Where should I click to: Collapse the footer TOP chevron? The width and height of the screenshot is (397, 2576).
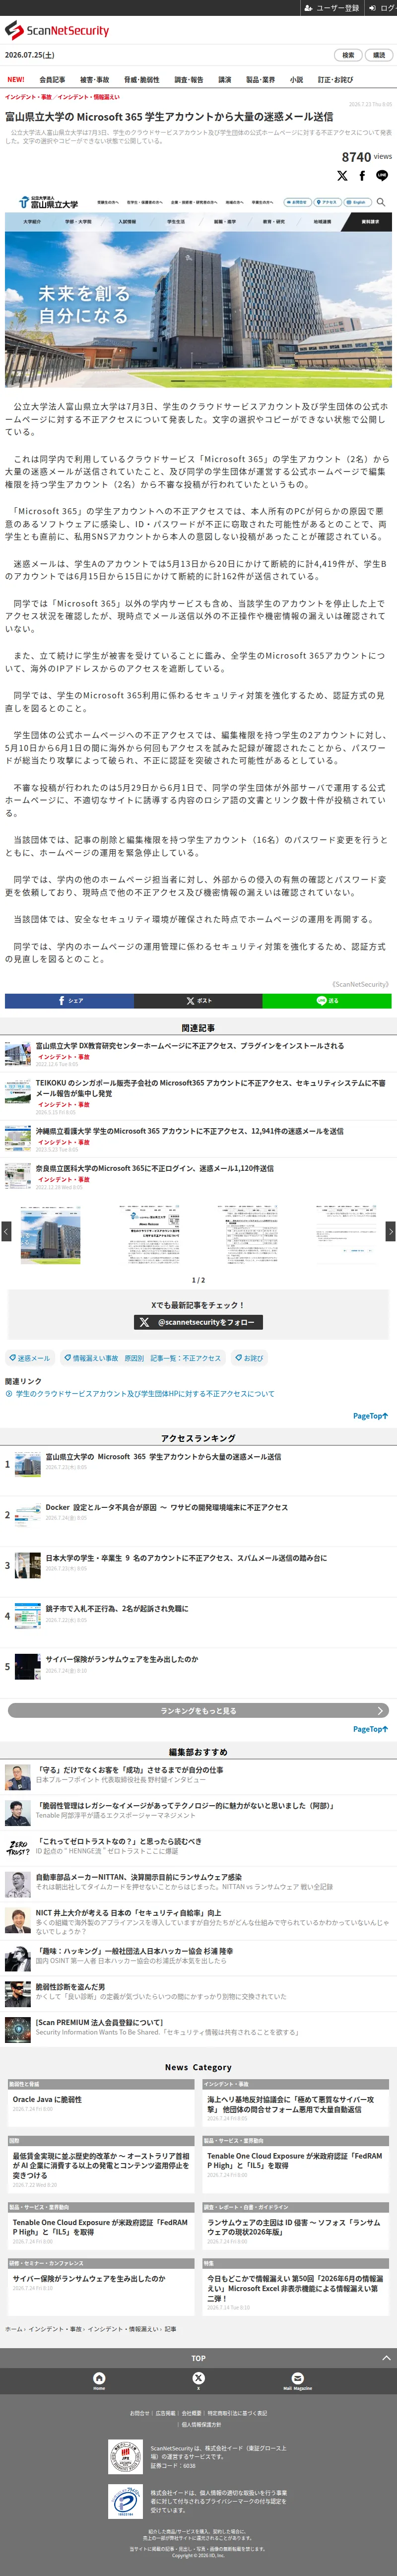tap(387, 2358)
